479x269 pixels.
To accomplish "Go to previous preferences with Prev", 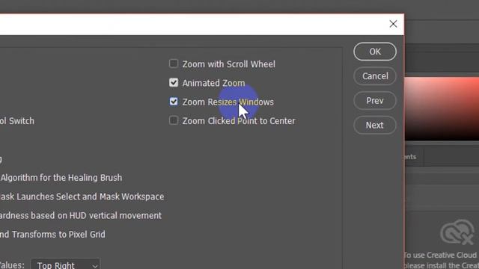I will pyautogui.click(x=375, y=100).
